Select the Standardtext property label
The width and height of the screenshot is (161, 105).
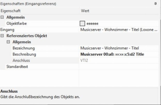17,67
